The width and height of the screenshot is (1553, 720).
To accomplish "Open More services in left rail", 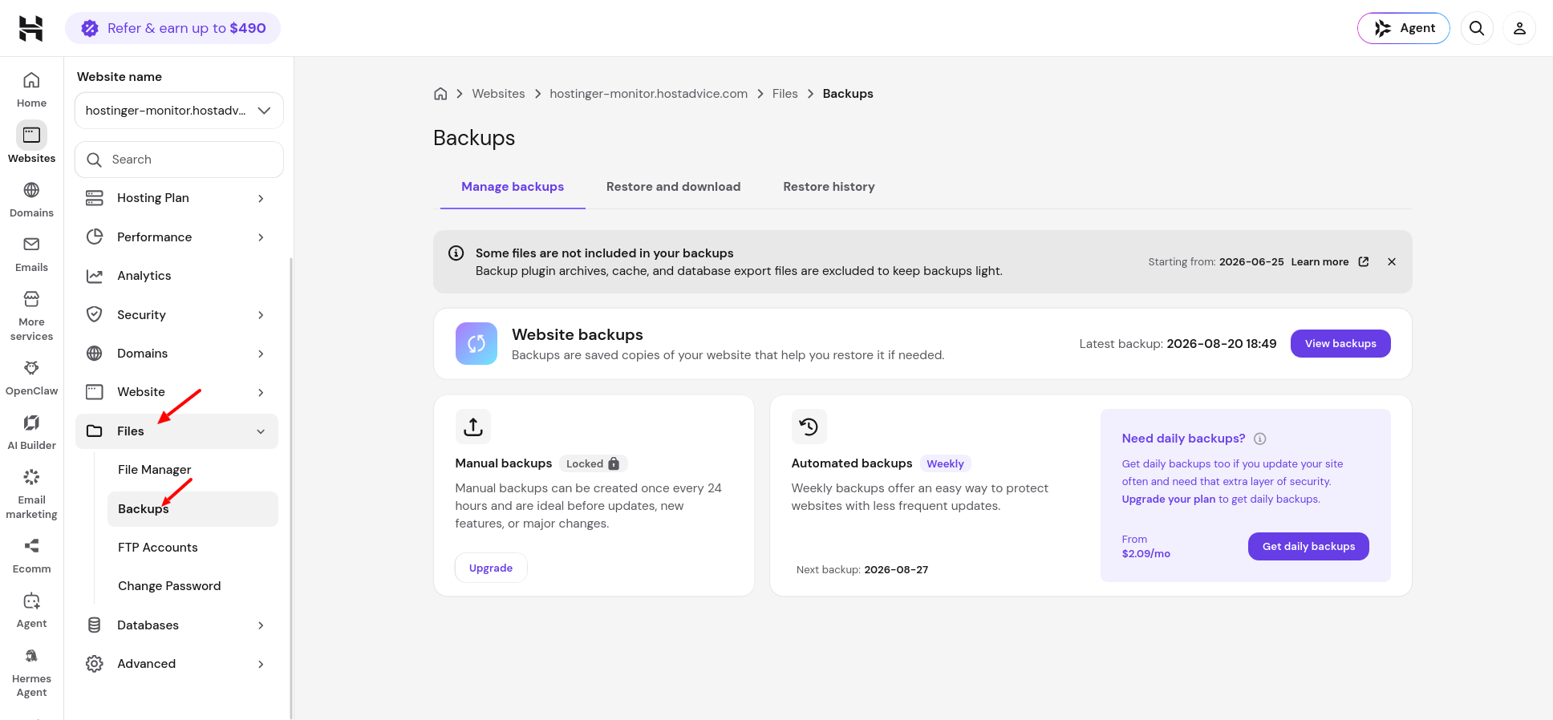I will (31, 316).
